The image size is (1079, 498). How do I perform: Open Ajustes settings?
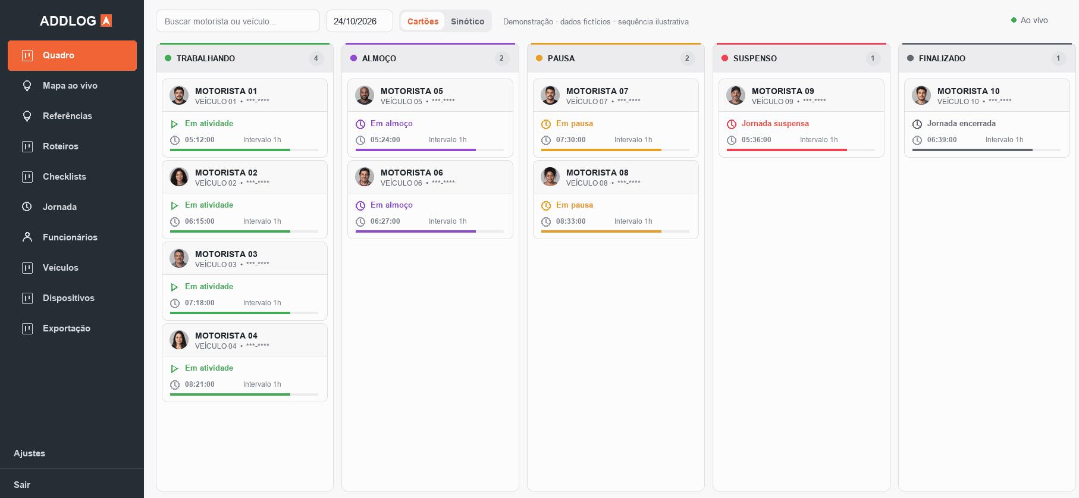(x=29, y=453)
